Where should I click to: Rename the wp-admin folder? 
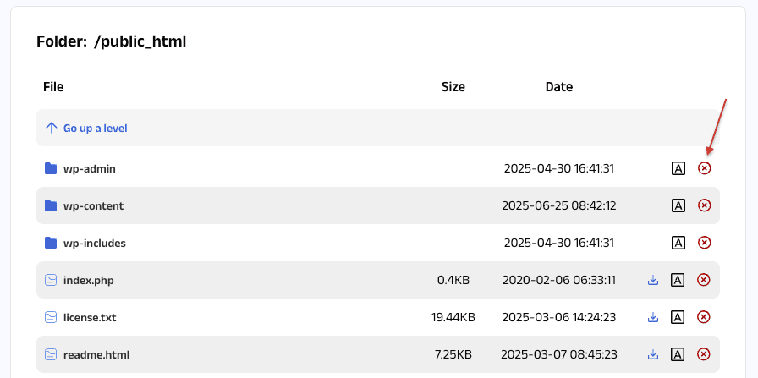coord(678,168)
